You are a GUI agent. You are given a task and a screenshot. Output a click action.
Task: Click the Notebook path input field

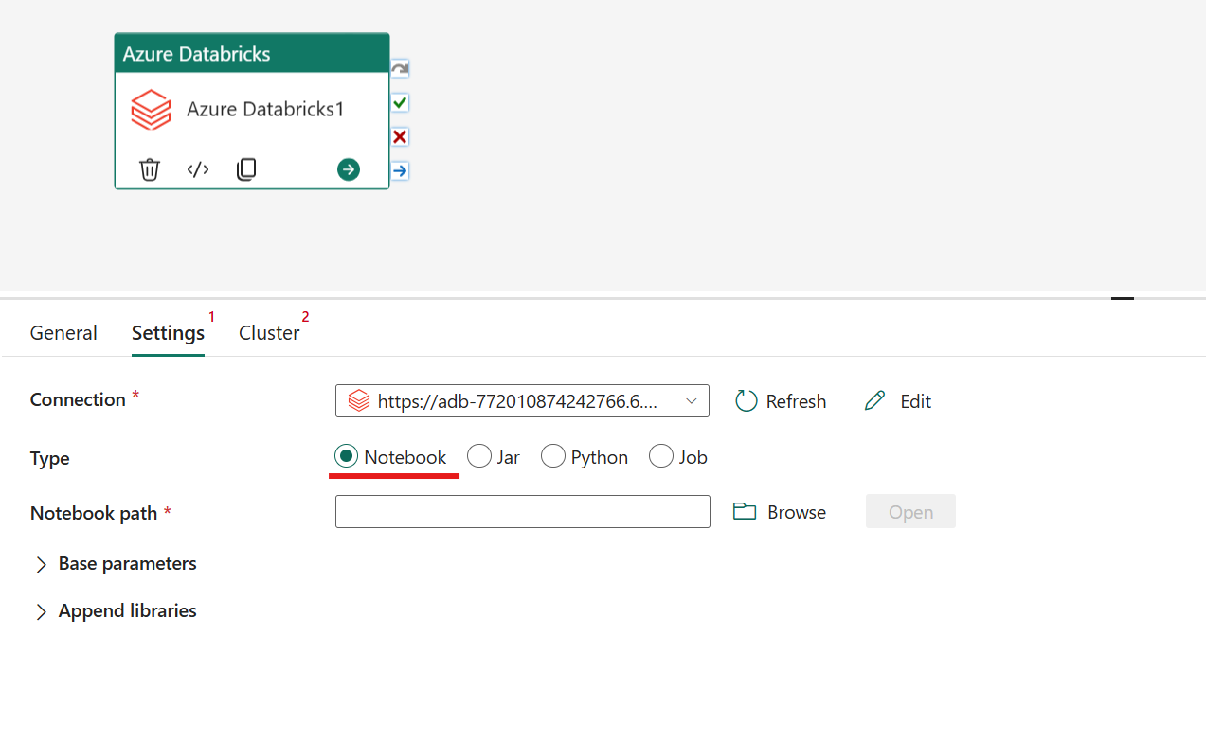(522, 511)
